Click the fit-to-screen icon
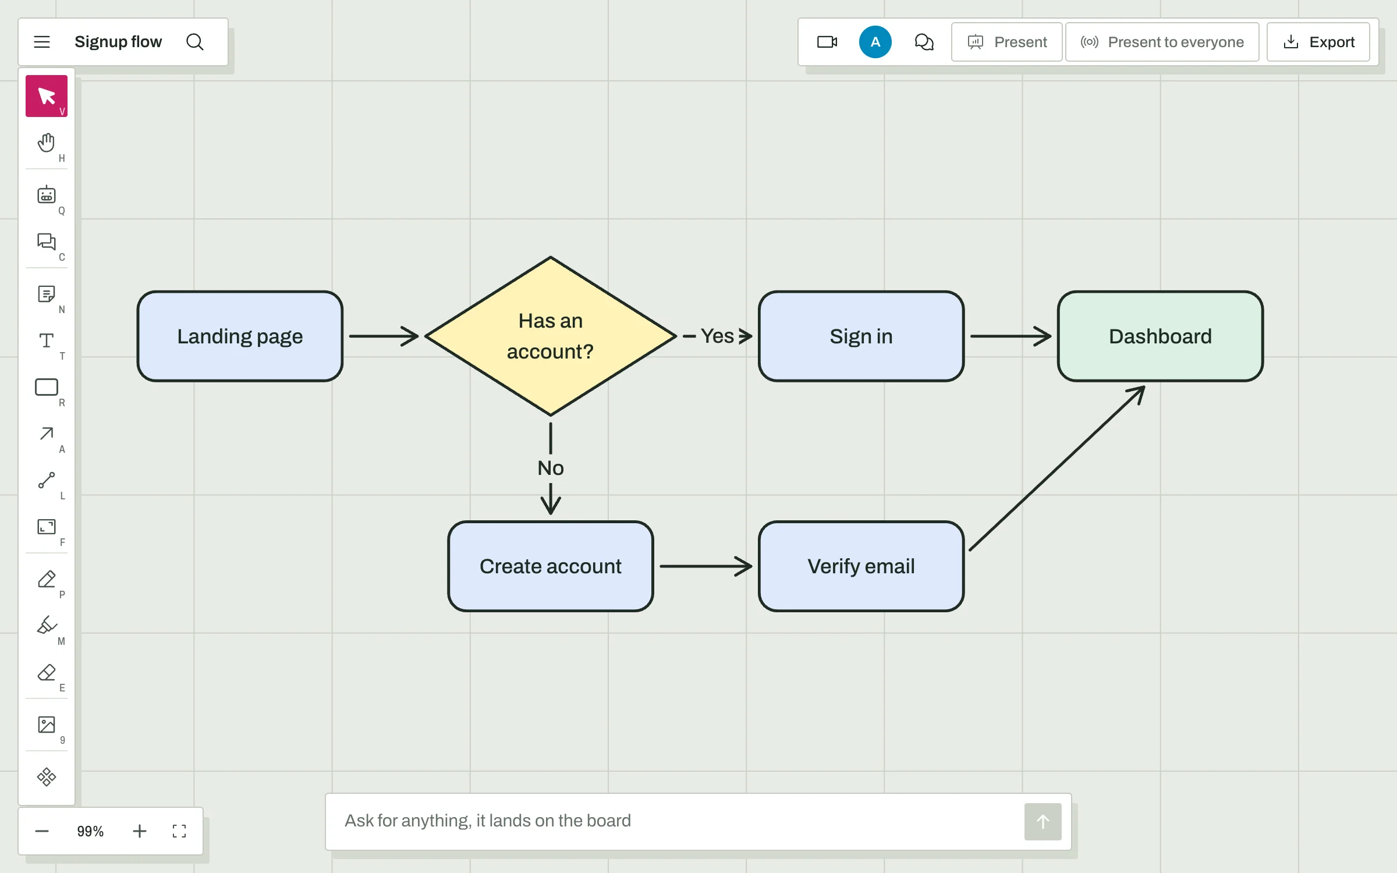1397x873 pixels. (x=179, y=831)
